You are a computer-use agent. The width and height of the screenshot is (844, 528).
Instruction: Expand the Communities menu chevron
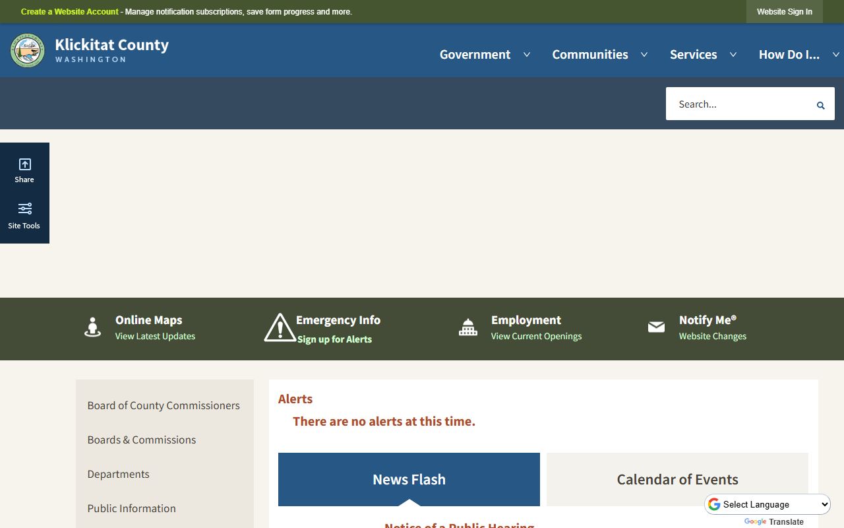tap(644, 55)
